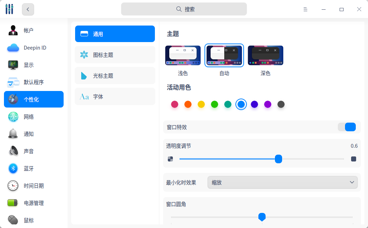This screenshot has width=368, height=228.
Task: Click the Control Center logo icon
Action: [9, 9]
